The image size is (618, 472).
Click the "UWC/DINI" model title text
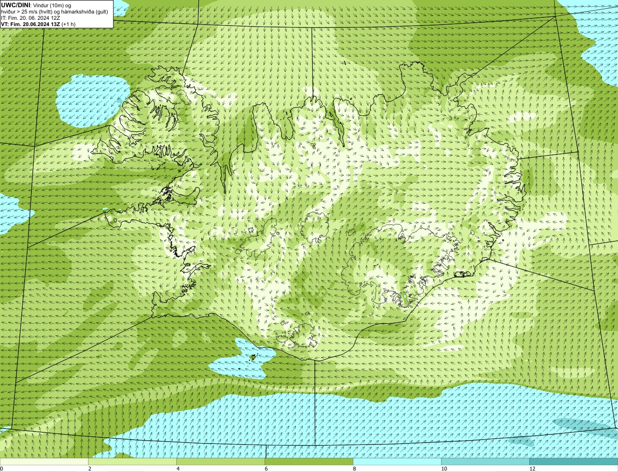point(15,5)
